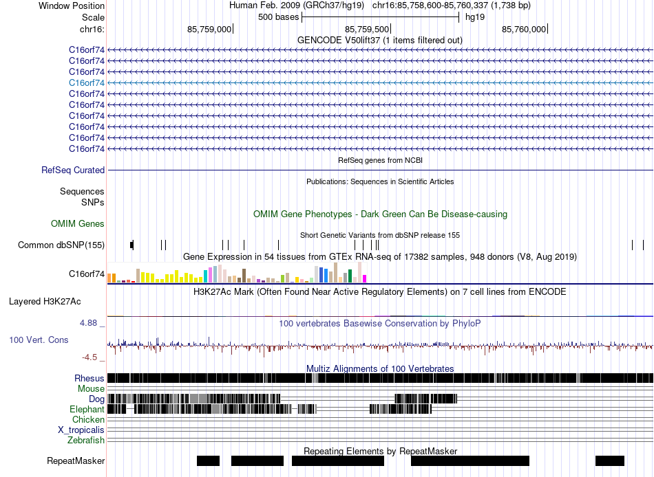Select the shortest leftmost RepeatMasker block
This screenshot has height=477, width=654.
point(208,461)
